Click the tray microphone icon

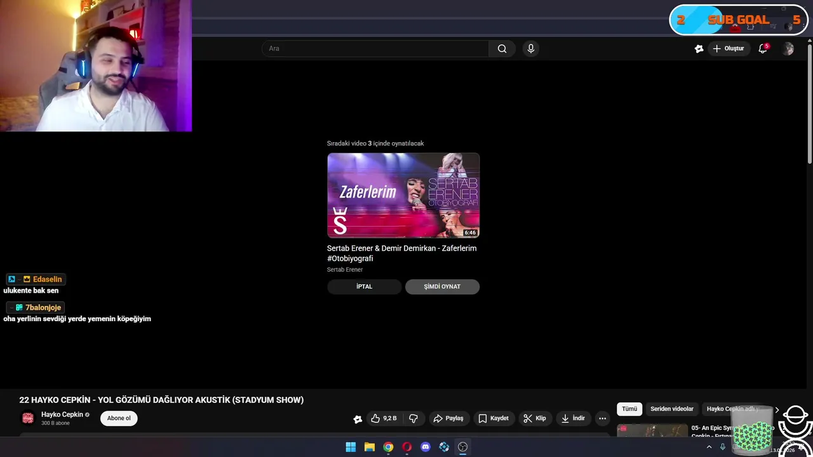[x=723, y=447]
